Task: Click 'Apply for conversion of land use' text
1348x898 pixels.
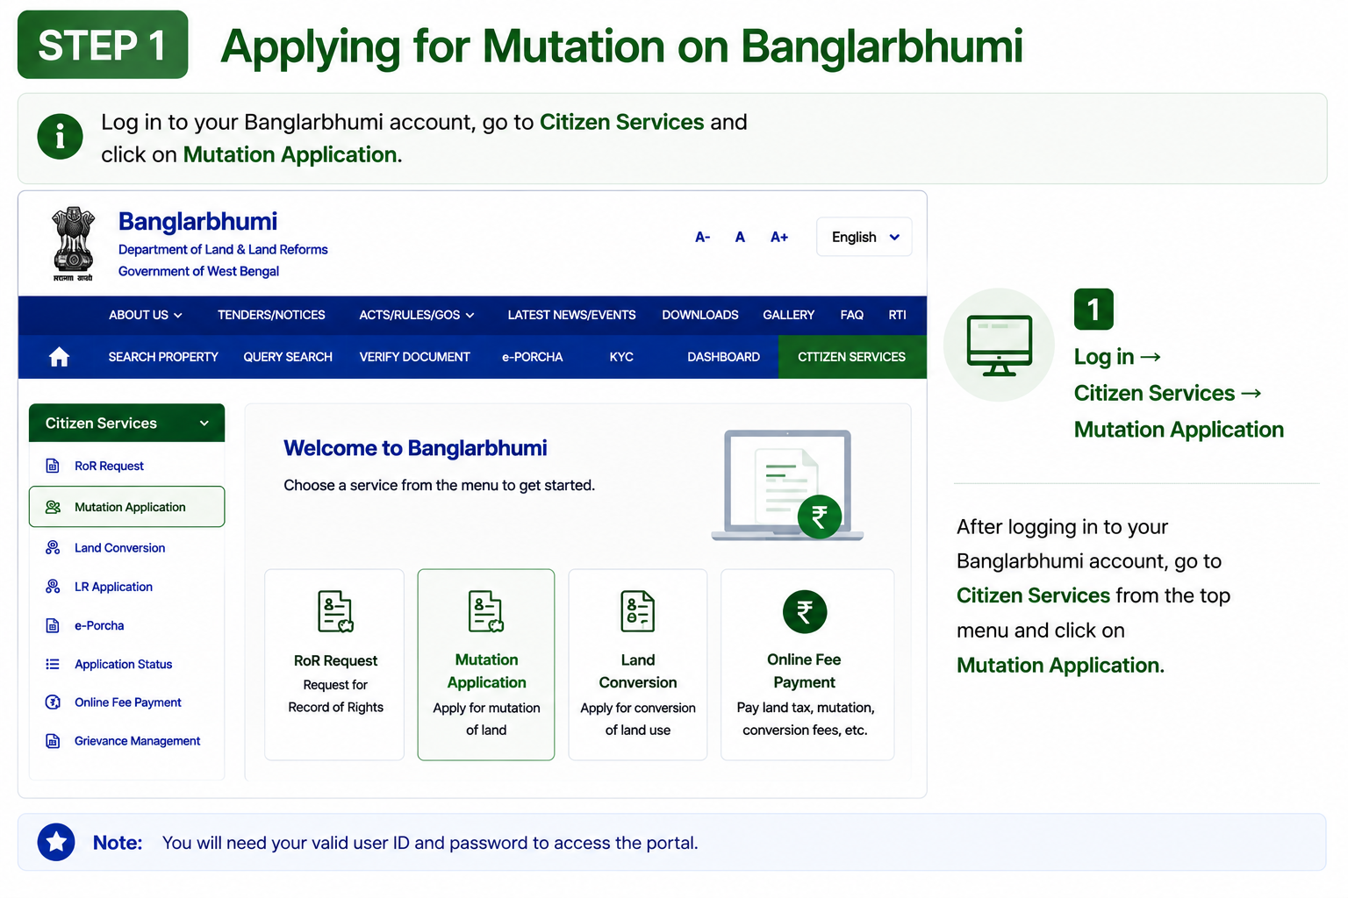Action: pos(638,719)
